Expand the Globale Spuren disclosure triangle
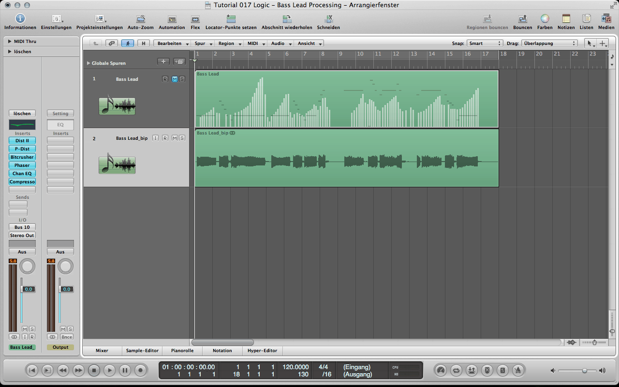 click(88, 63)
